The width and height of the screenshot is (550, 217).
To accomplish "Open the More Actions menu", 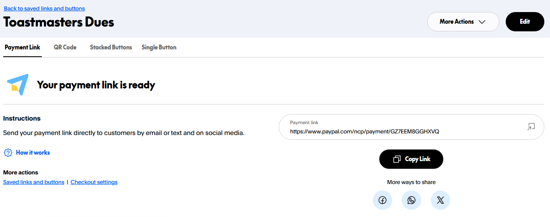I will click(463, 22).
